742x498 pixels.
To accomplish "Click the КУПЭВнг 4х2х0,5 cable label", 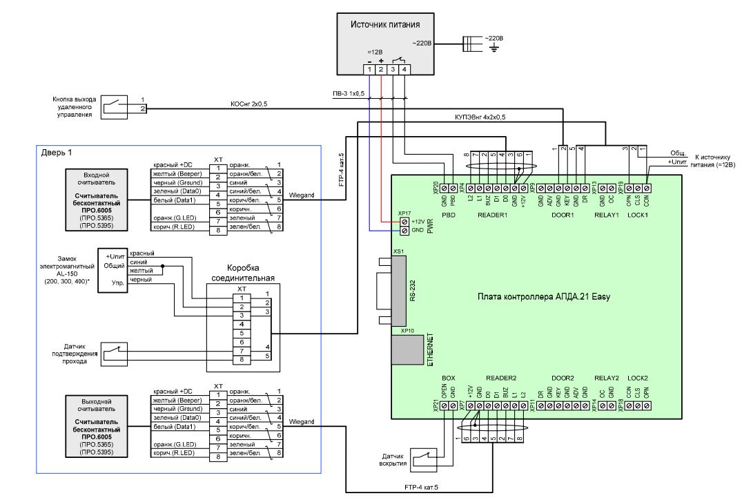I will pos(480,117).
